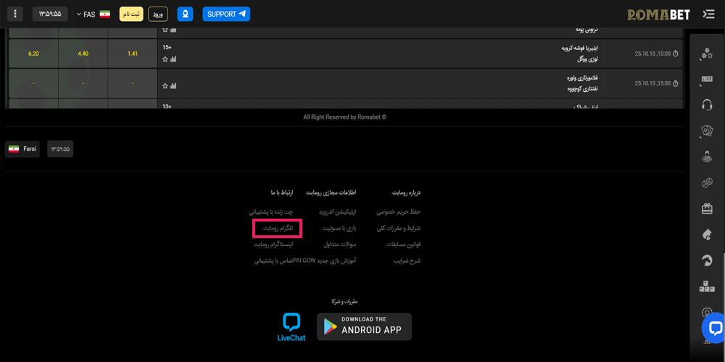Click the header clock showing ۱۳:۵۹:۵۵

[x=50, y=14]
